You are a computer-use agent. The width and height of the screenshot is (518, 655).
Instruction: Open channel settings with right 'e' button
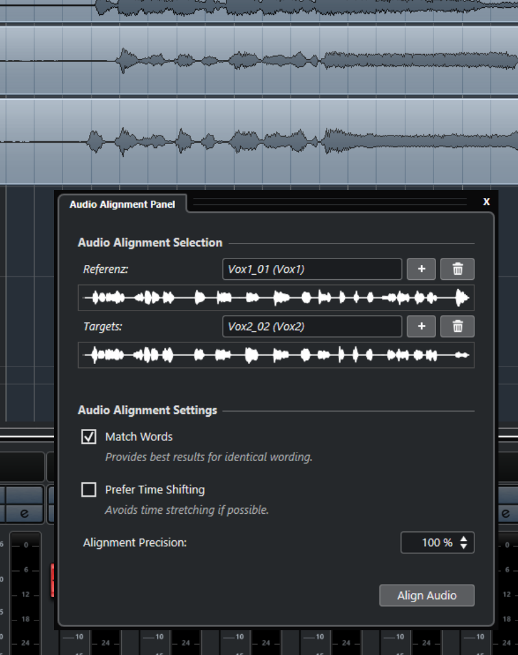(506, 513)
